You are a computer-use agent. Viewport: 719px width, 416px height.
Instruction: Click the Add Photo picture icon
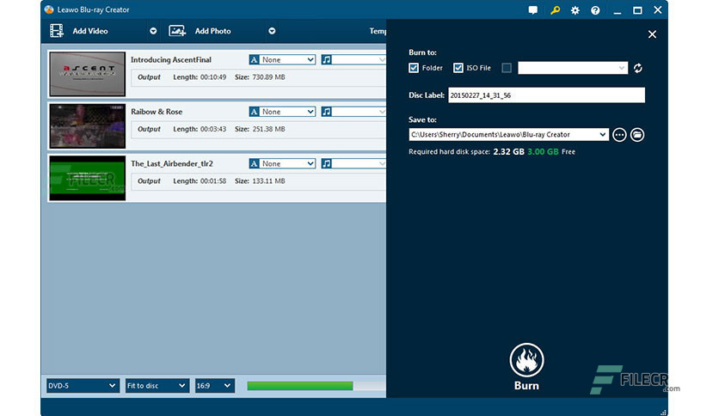click(177, 31)
